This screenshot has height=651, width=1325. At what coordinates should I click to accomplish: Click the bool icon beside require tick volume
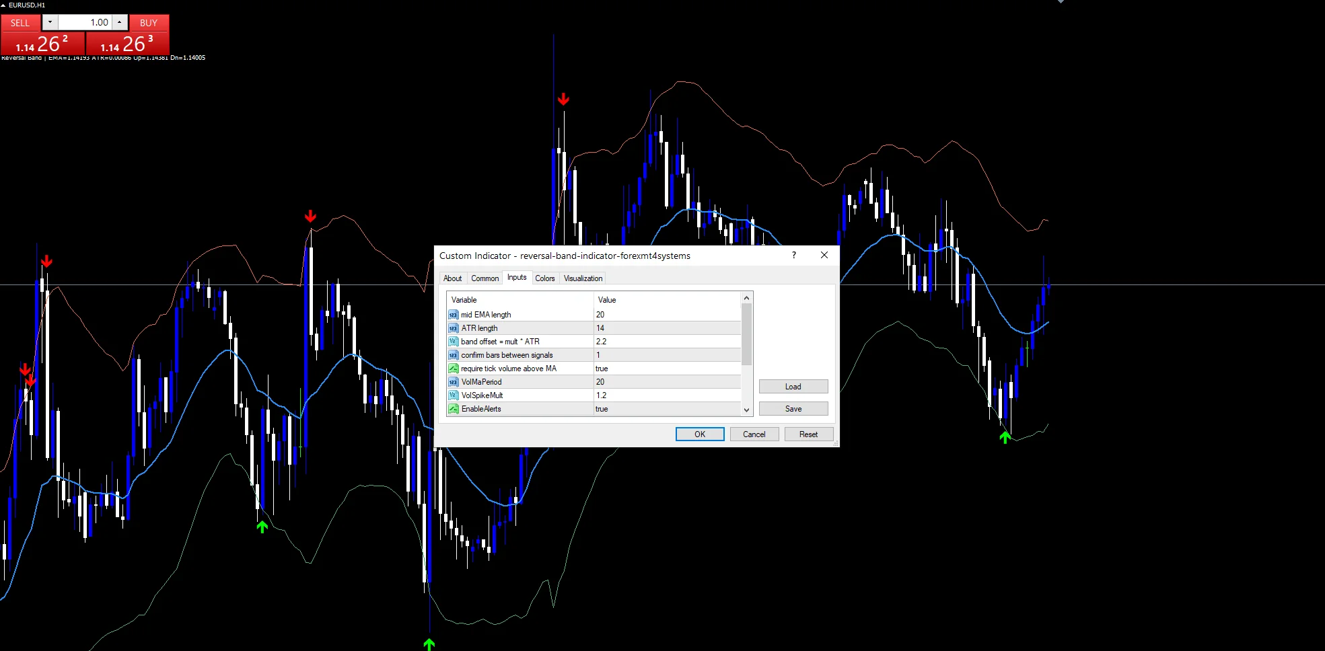[454, 369]
